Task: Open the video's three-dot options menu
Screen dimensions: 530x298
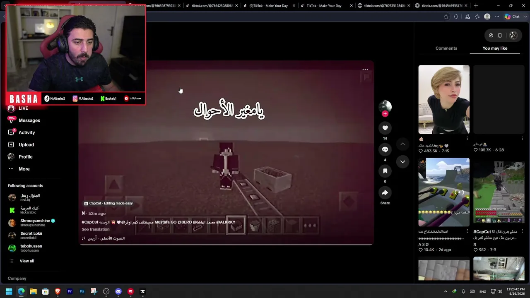Action: click(365, 69)
